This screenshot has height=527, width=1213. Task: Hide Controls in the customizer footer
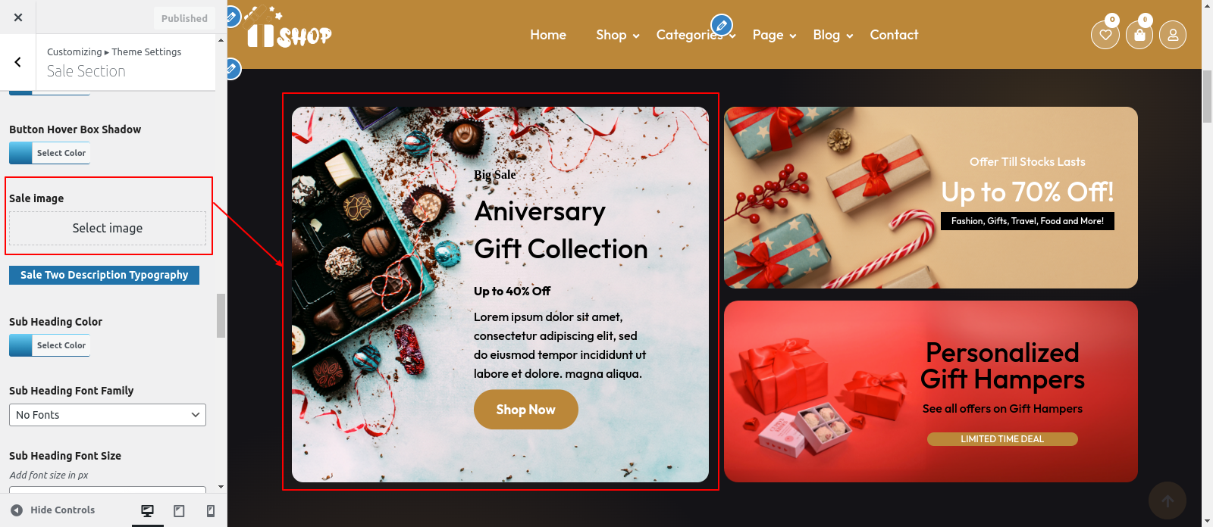tap(53, 510)
